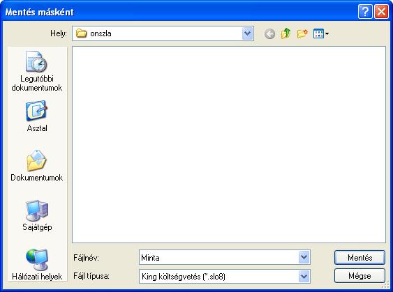
Task: Go up one folder level
Action: point(286,33)
